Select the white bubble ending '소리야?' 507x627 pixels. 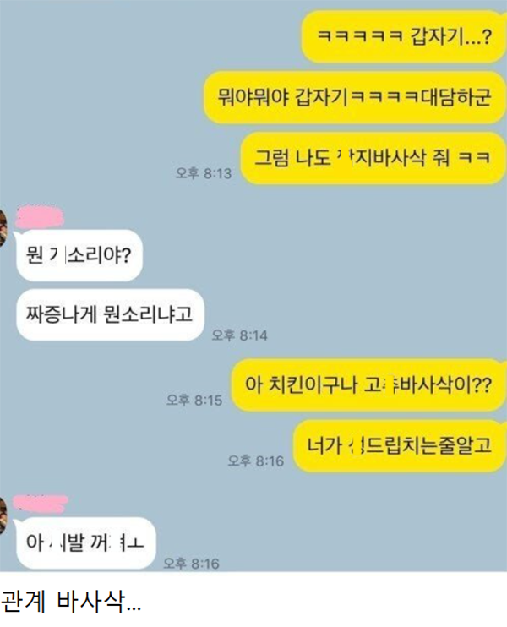[79, 255]
